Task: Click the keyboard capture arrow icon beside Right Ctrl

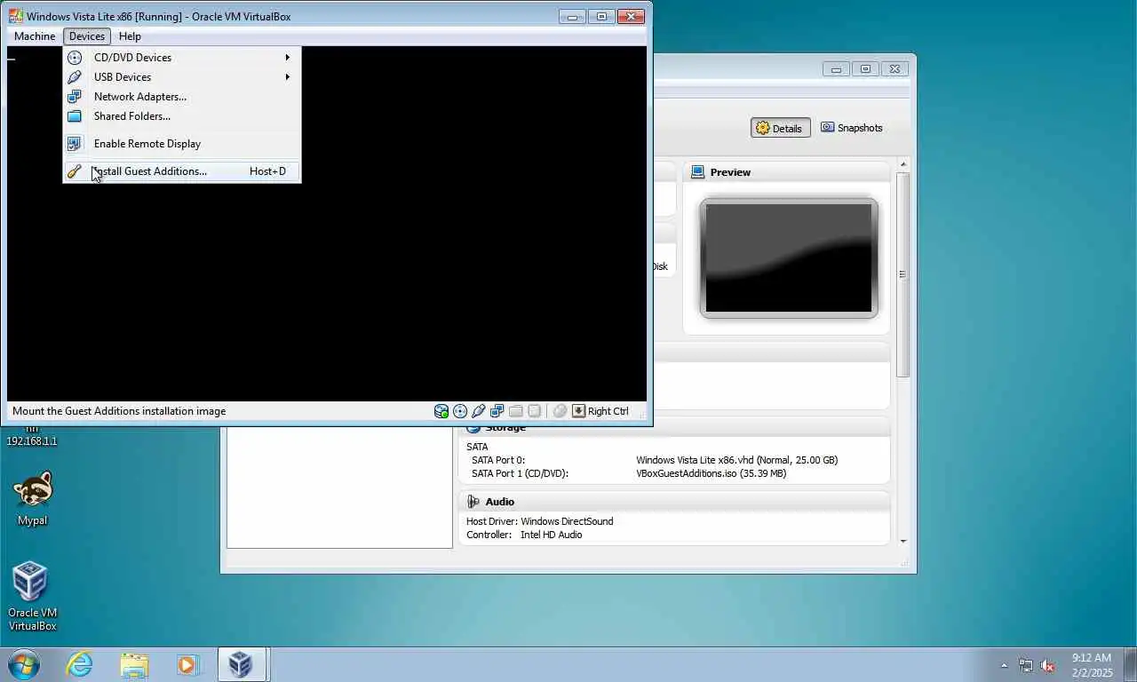Action: click(x=578, y=411)
